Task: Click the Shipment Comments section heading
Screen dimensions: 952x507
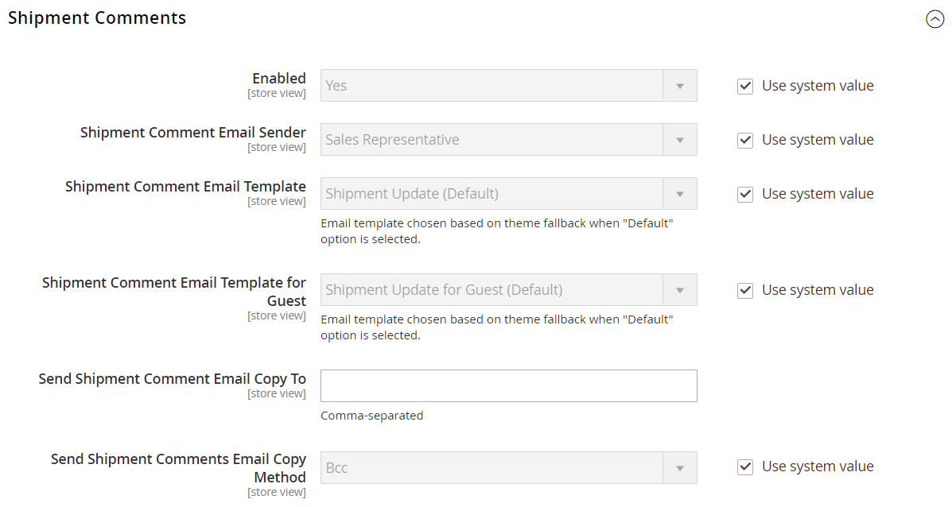Action: click(x=97, y=18)
